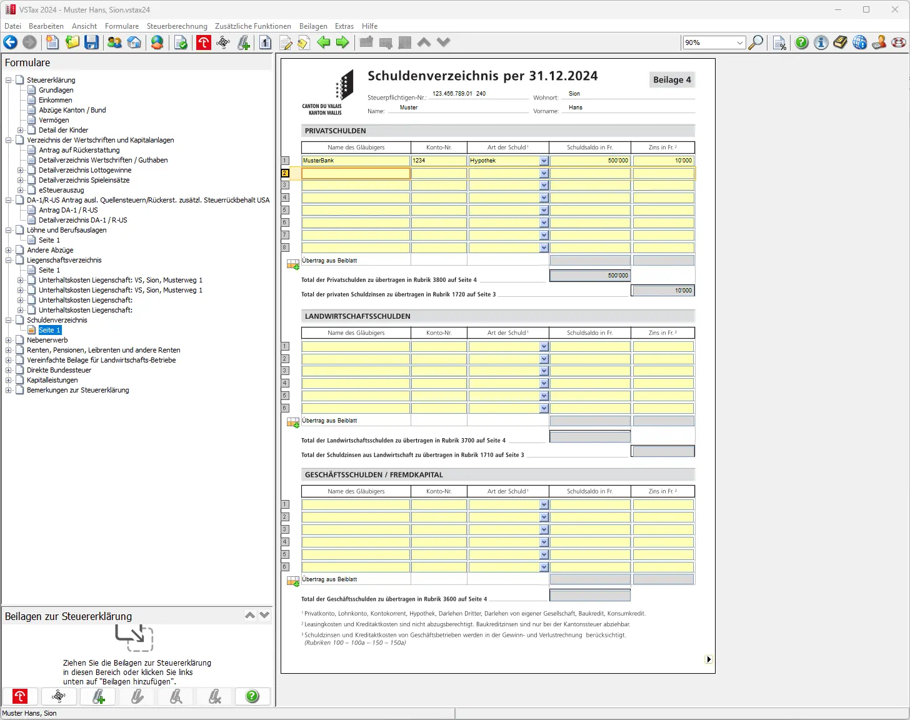The width and height of the screenshot is (910, 720).
Task: Click the green next-page arrow in toolbar
Action: pos(342,42)
